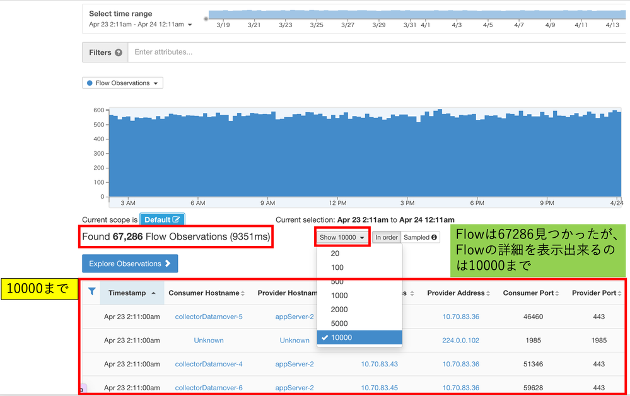Click consumer port value 46460
This screenshot has width=630, height=396.
(x=533, y=317)
